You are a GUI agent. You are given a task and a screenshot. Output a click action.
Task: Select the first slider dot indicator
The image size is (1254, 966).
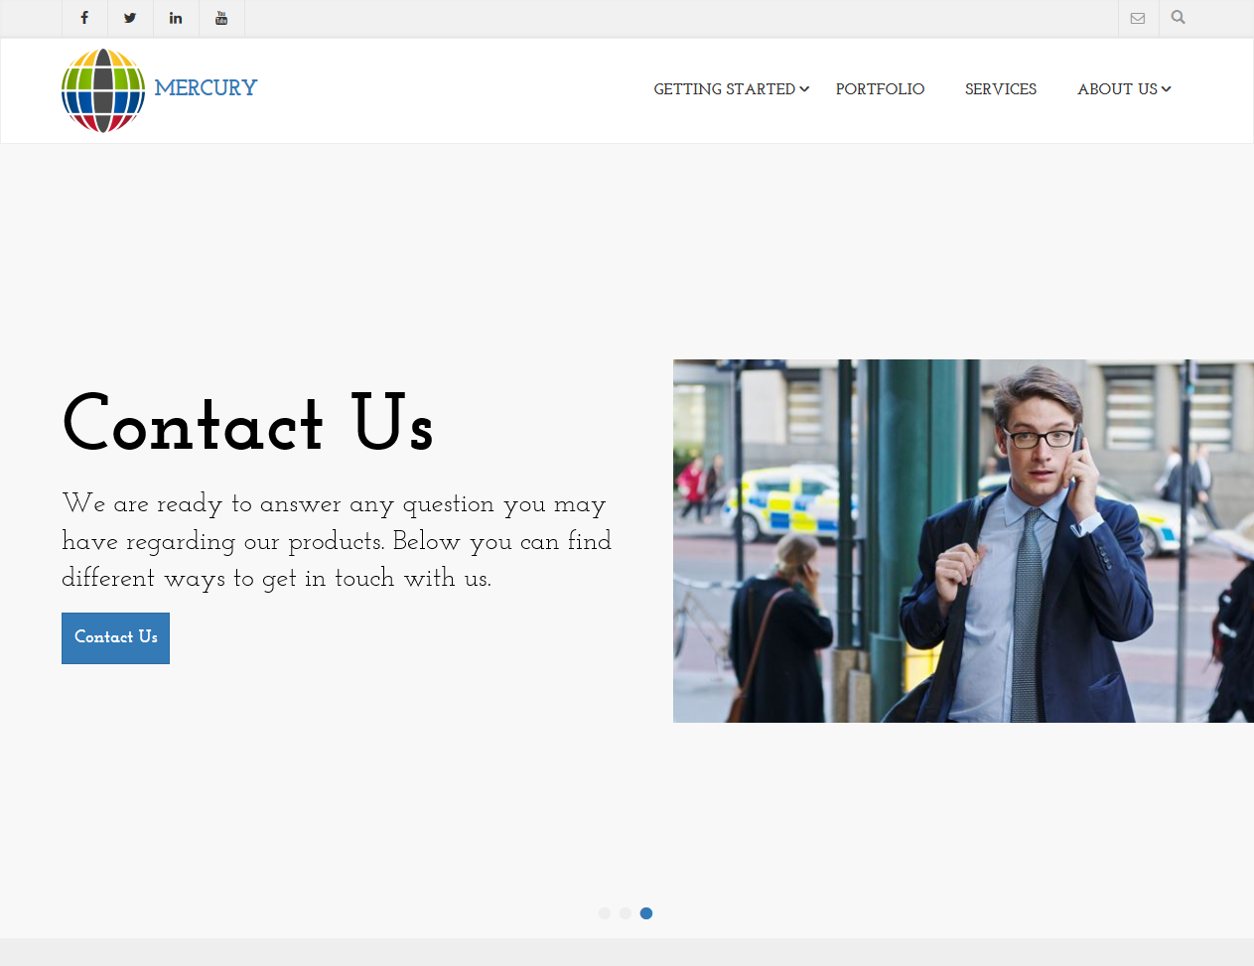pos(605,913)
